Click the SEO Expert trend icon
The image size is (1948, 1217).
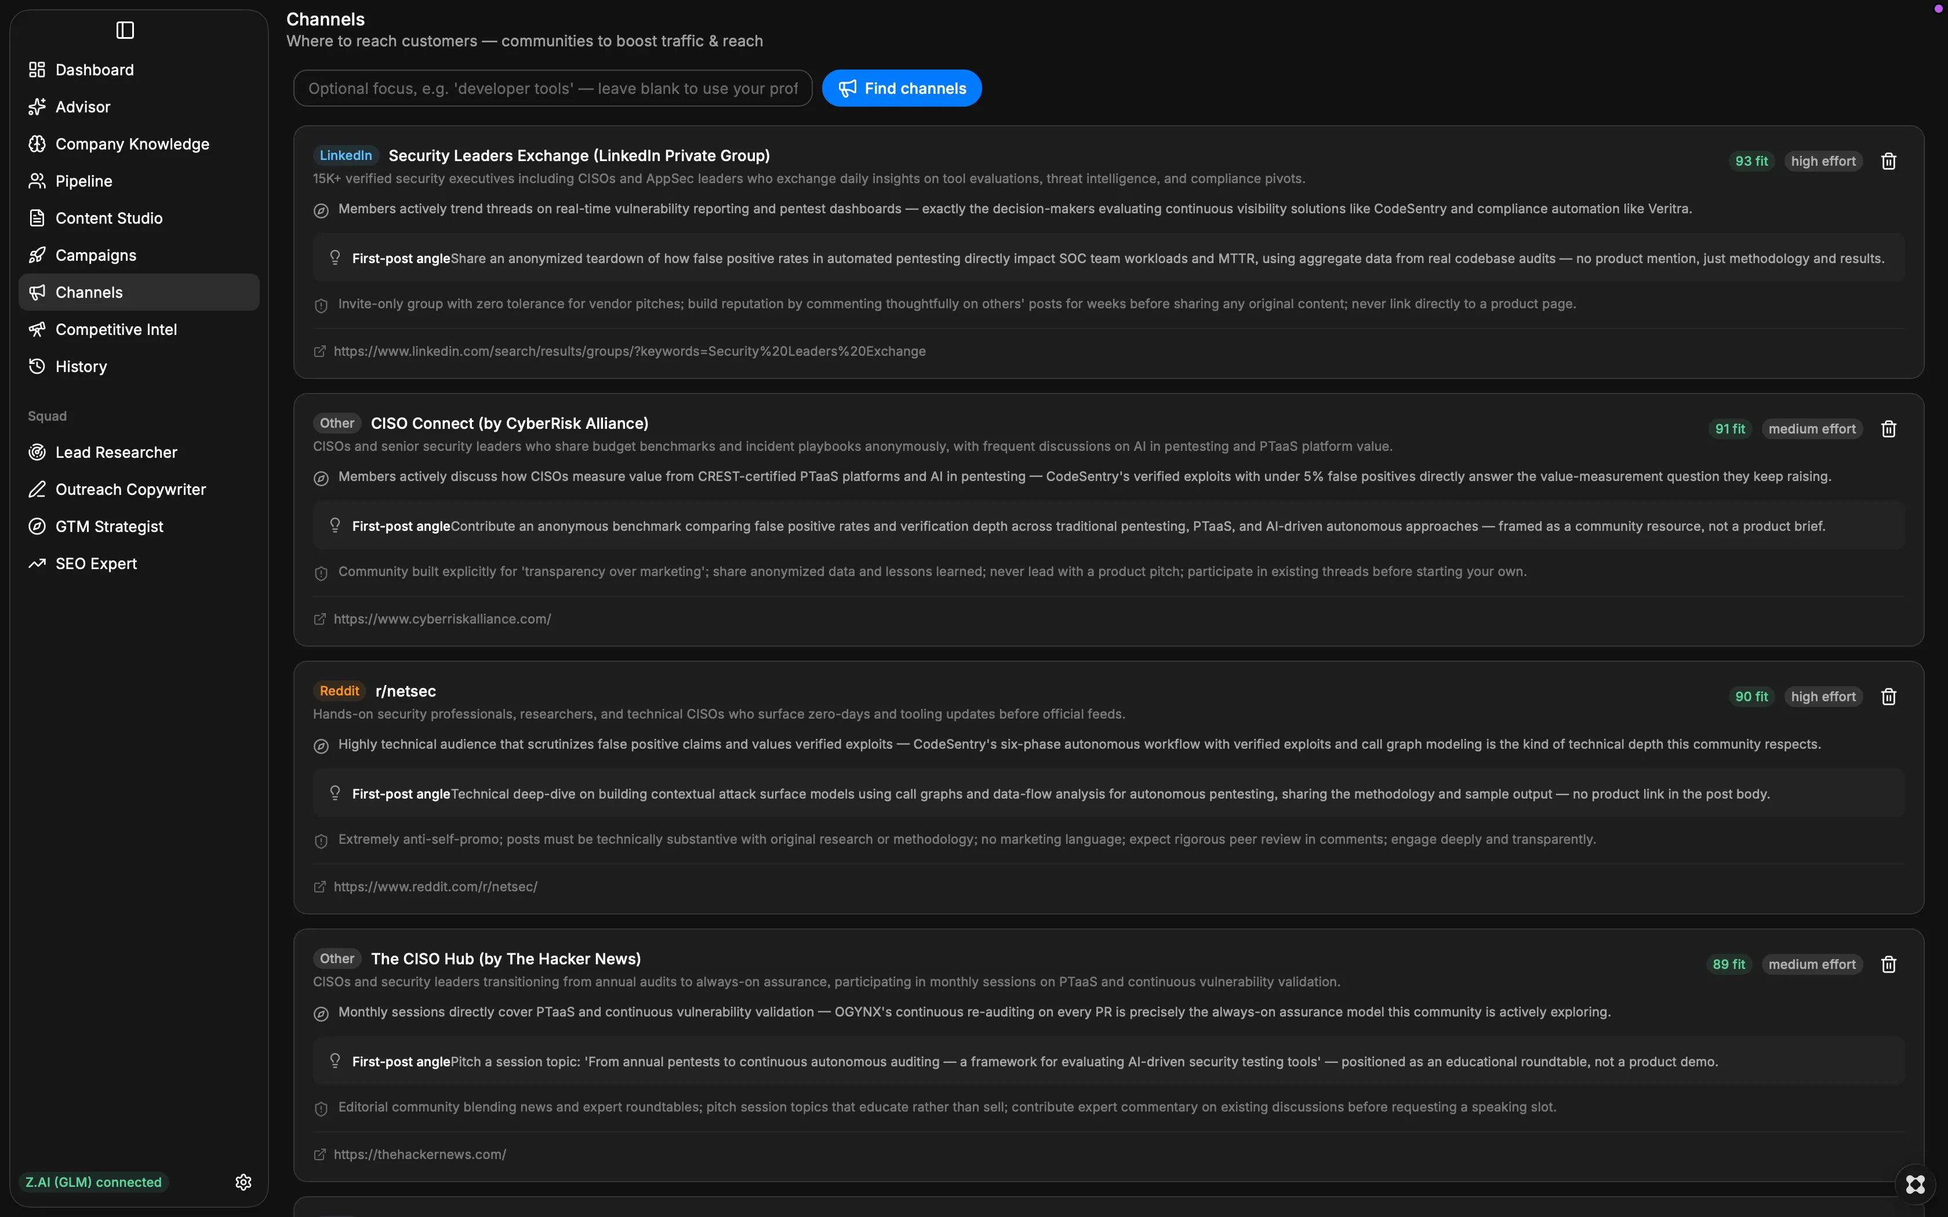37,563
